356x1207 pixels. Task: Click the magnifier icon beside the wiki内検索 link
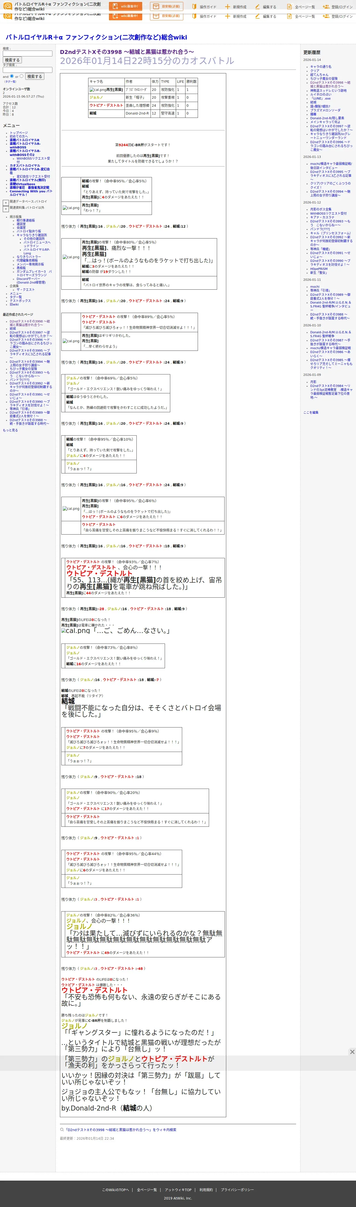click(62, 1130)
